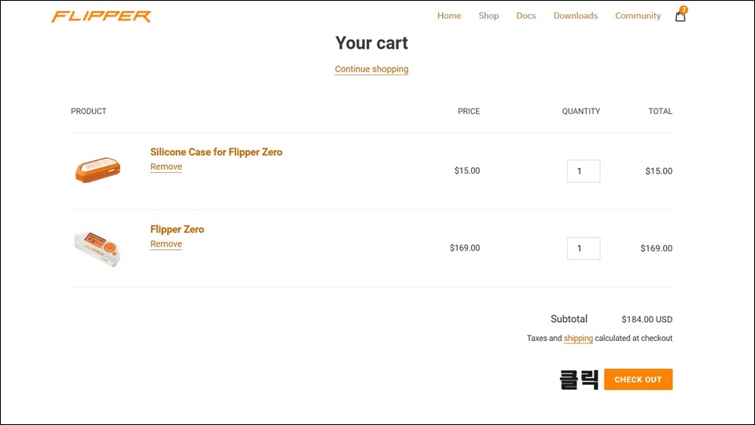Open the Docs menu item
The height and width of the screenshot is (425, 755).
click(526, 16)
